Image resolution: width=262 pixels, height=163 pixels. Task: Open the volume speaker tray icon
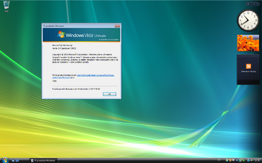(252, 160)
